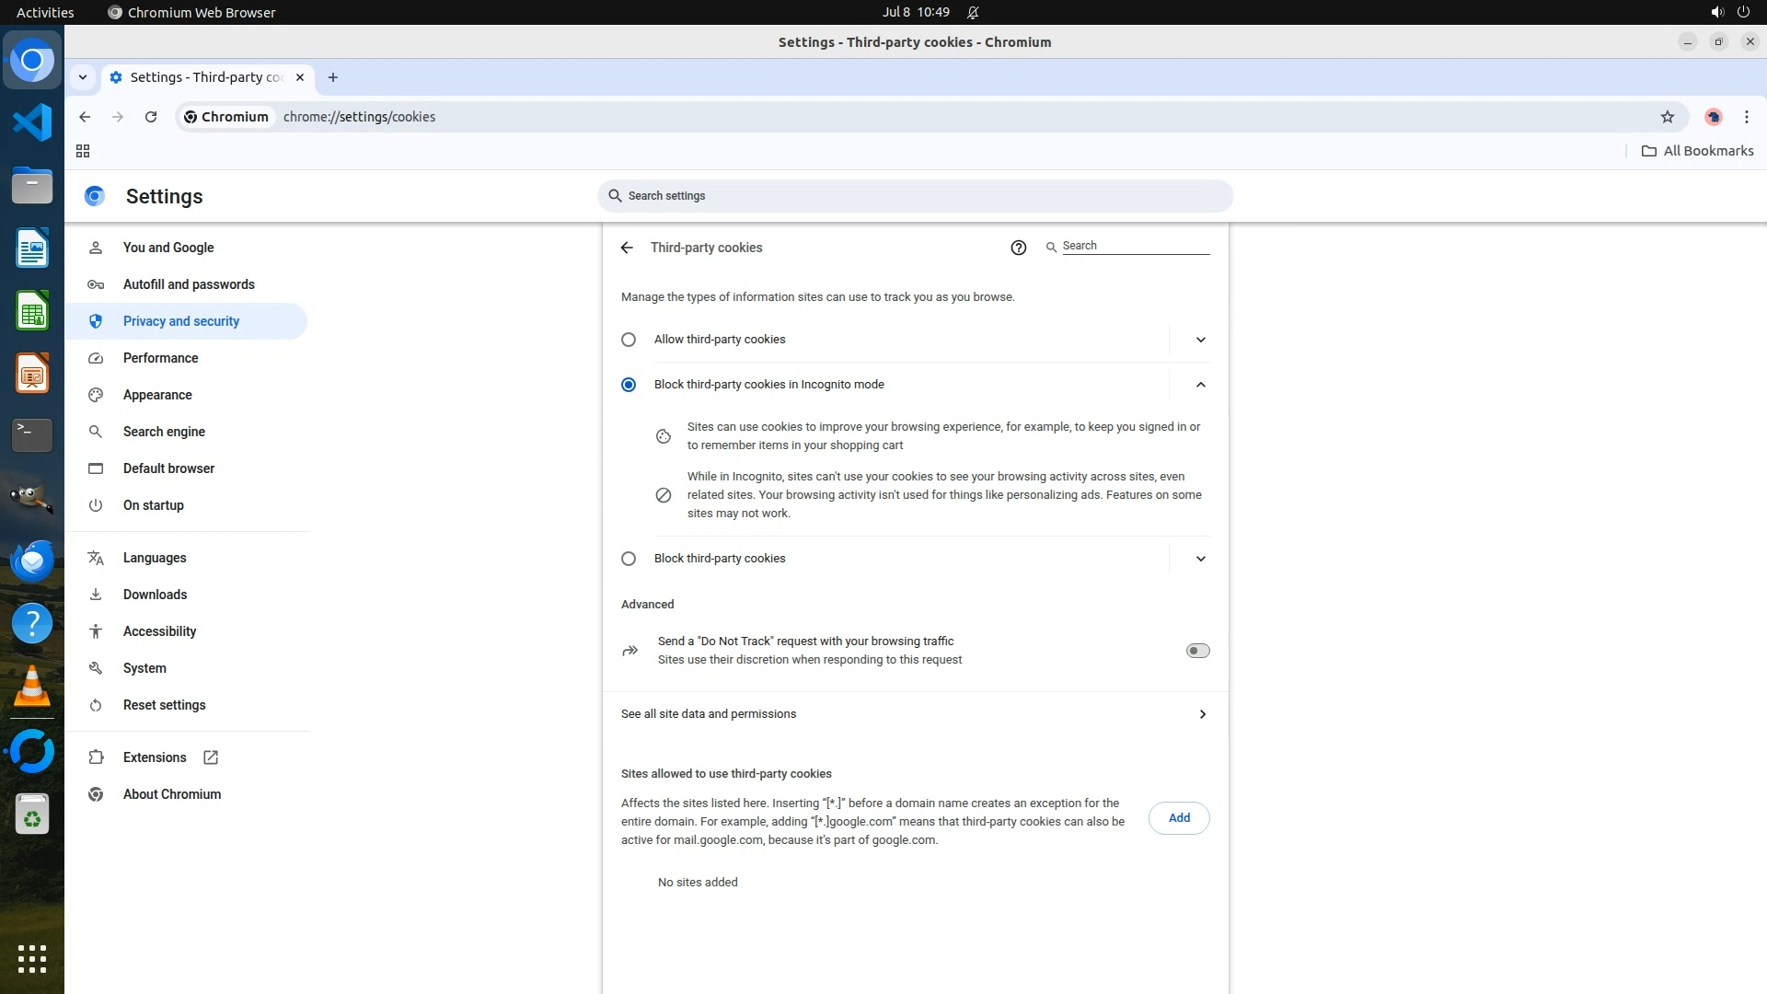This screenshot has width=1767, height=994.
Task: Launch Visual Studio Code from the dock
Action: pyautogui.click(x=32, y=122)
